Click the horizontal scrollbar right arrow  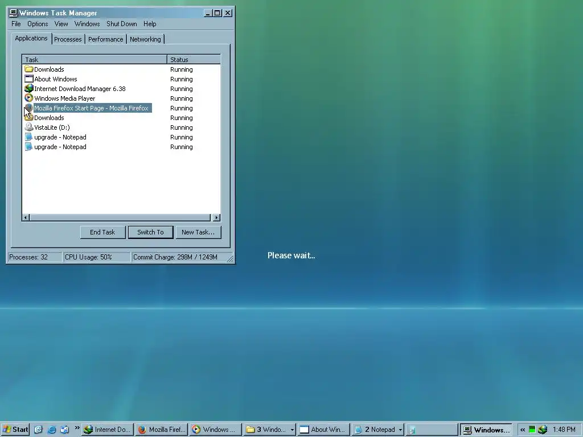(x=216, y=217)
